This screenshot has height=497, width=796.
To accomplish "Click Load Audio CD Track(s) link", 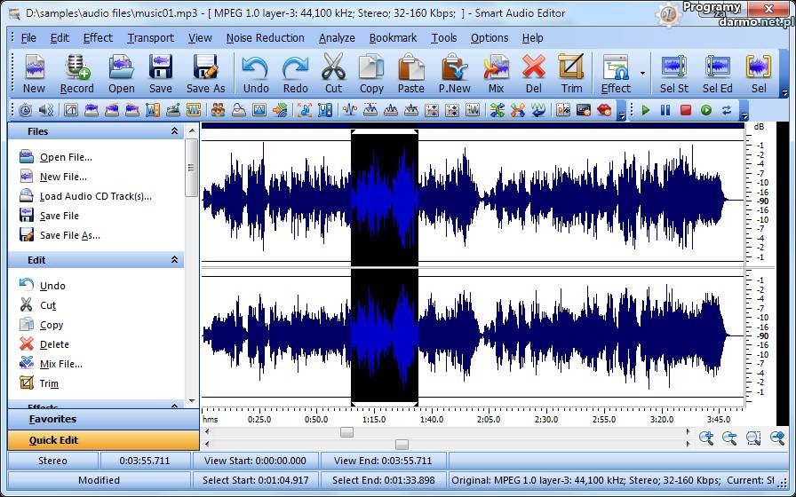I will [x=95, y=196].
